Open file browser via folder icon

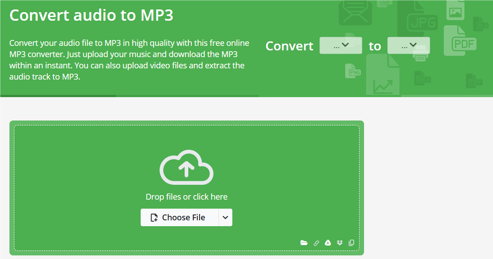tap(304, 242)
